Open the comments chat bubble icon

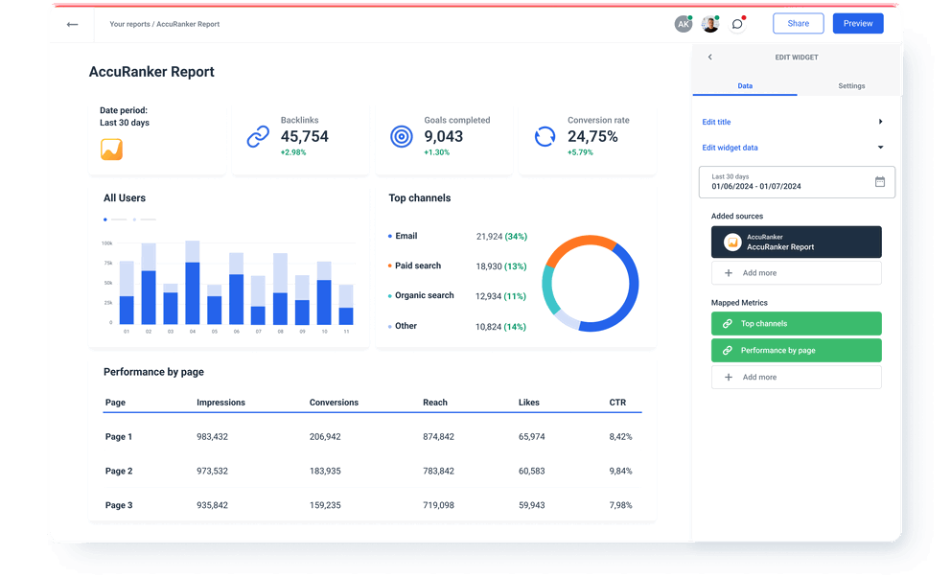737,23
